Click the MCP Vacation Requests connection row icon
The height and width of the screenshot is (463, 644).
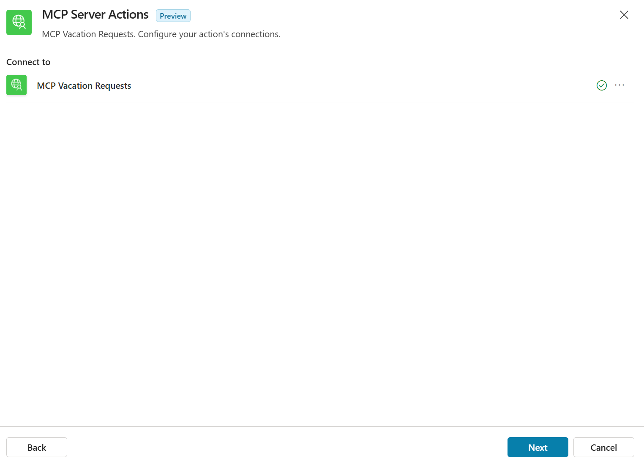[16, 85]
